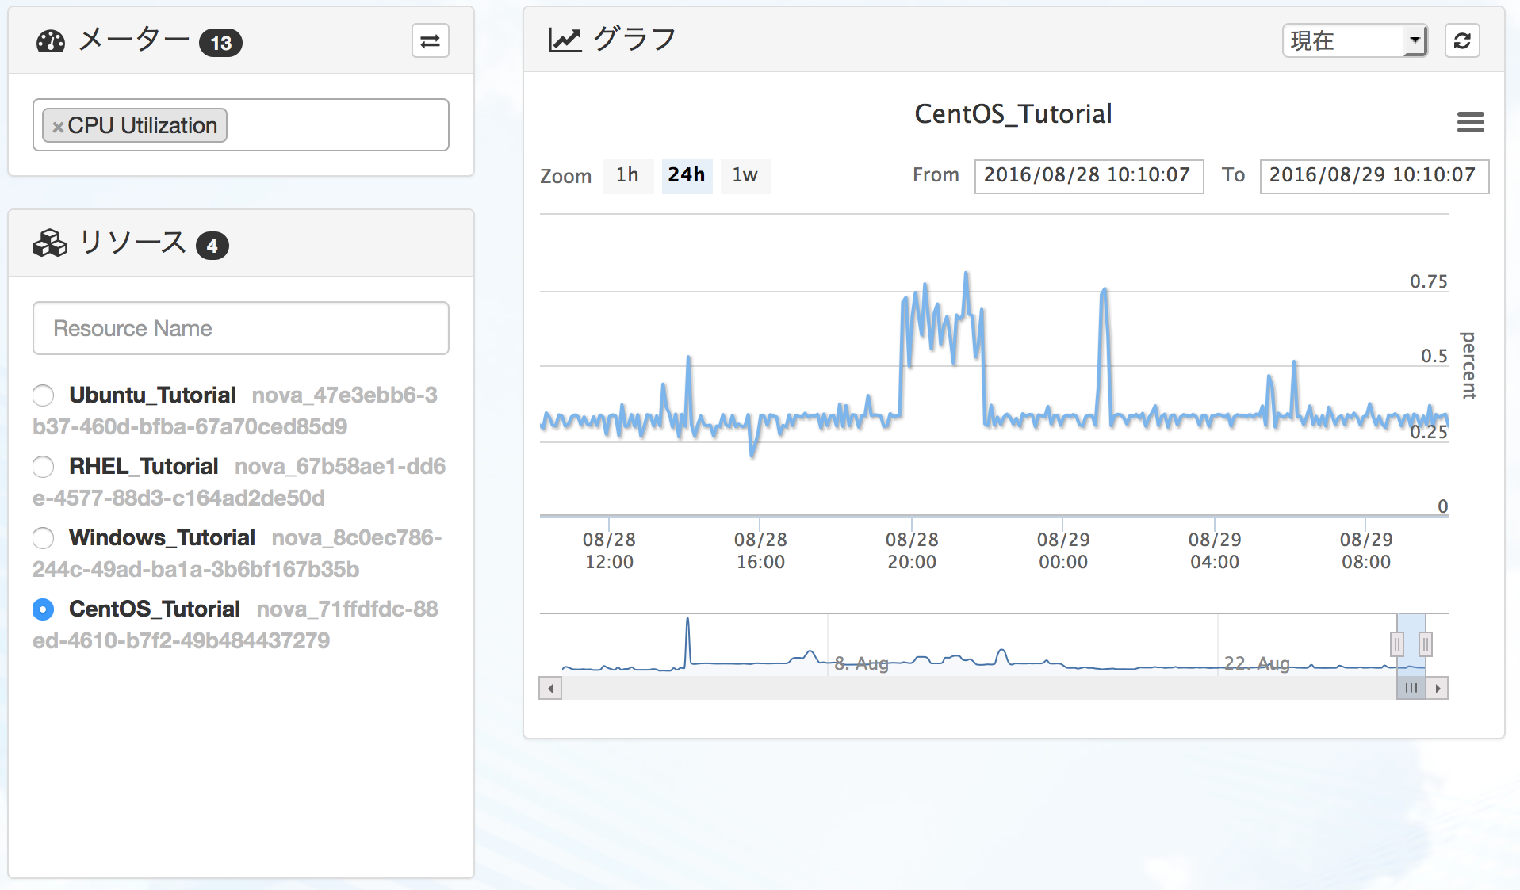Click the To date input field
The width and height of the screenshot is (1520, 890).
(x=1374, y=176)
